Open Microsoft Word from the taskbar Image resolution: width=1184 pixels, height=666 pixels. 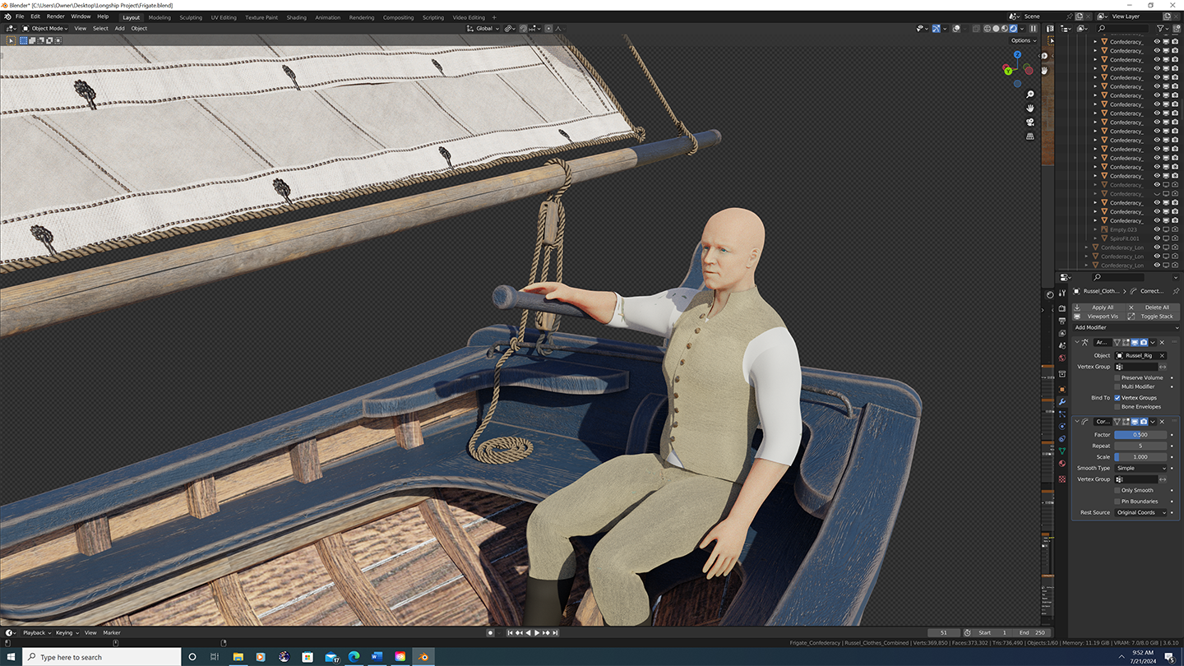tap(377, 657)
